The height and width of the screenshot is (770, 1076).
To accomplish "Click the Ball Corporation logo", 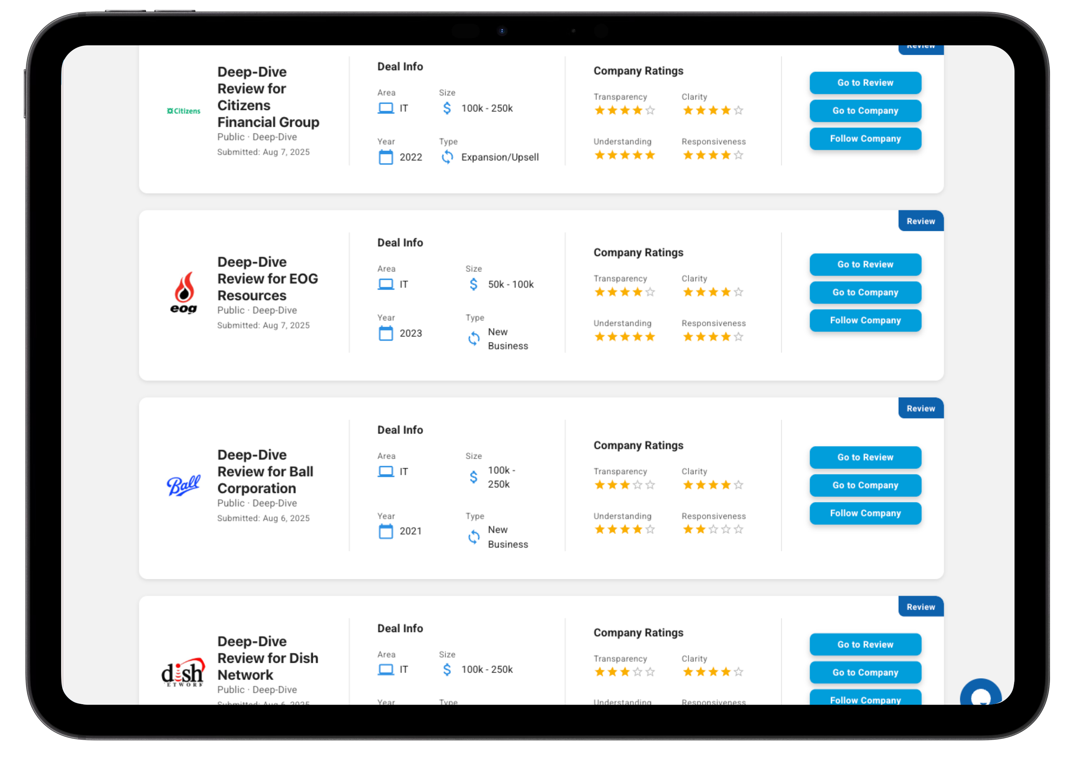I will (x=184, y=485).
